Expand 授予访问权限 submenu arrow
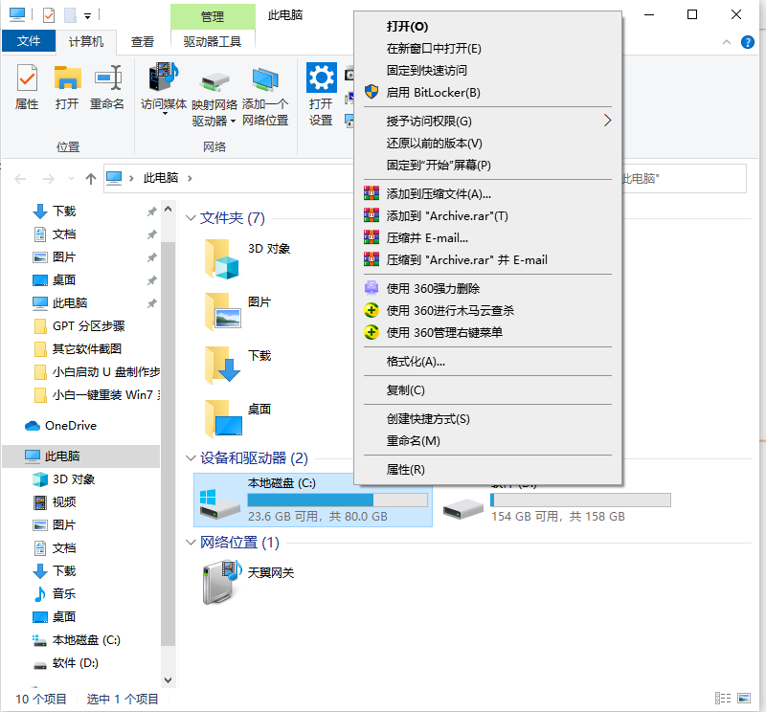This screenshot has width=766, height=712. click(x=607, y=121)
